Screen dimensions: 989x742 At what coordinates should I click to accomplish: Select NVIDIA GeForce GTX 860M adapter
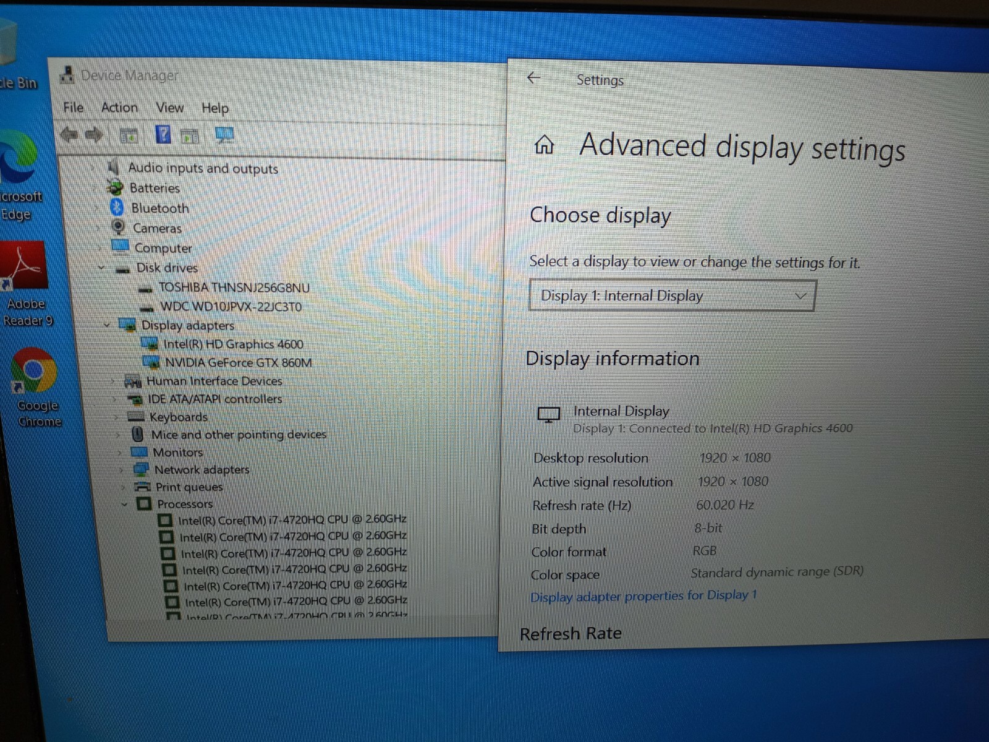(x=238, y=362)
